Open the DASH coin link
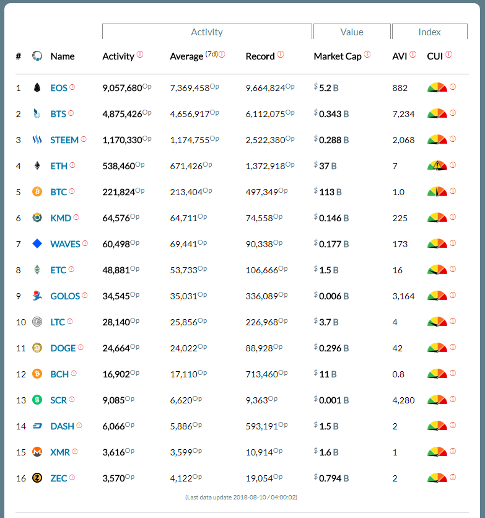Viewport: 485px width, 518px height. tap(62, 426)
